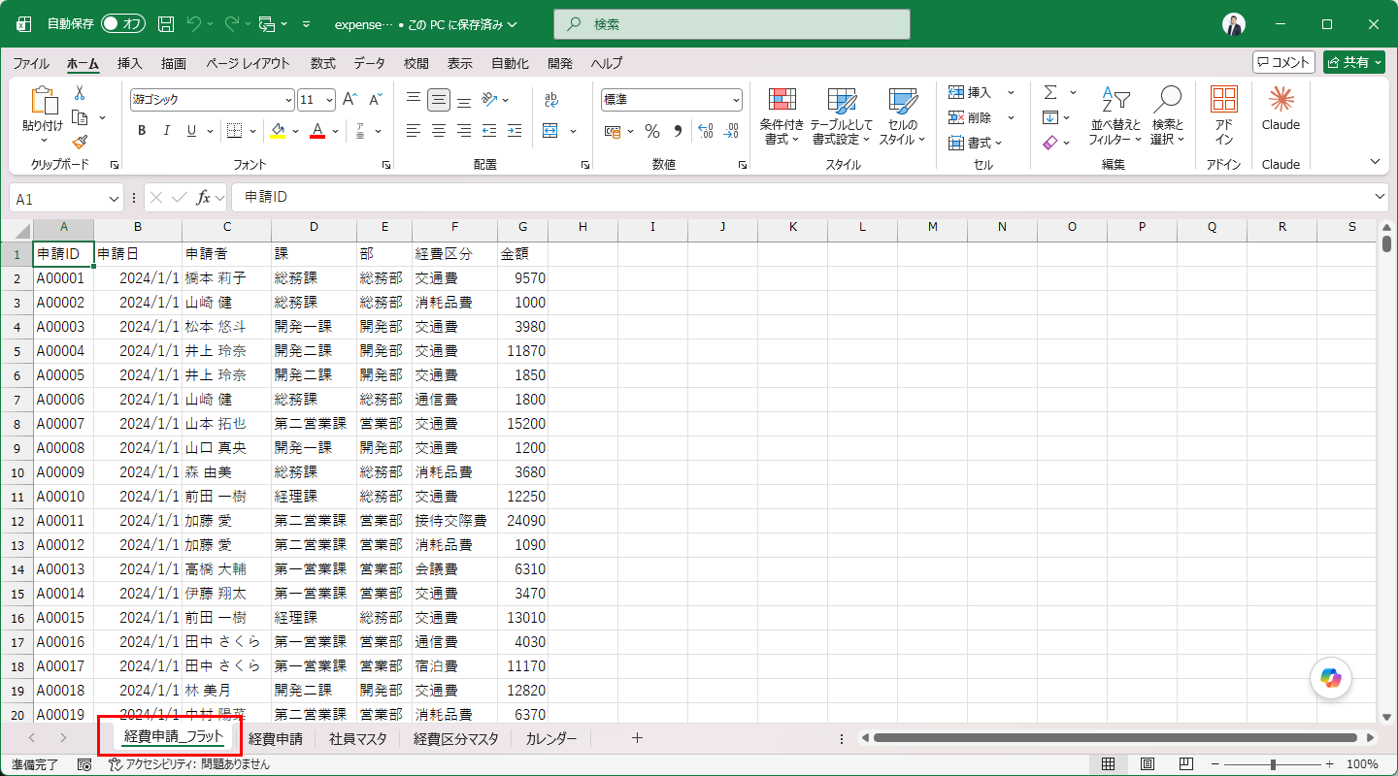Toggle underline formatting
1398x776 pixels.
coord(191,130)
